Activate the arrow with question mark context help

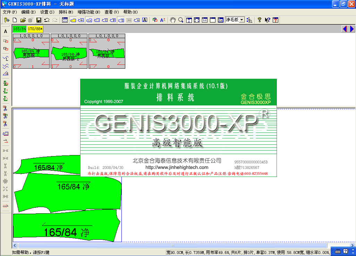[268, 20]
